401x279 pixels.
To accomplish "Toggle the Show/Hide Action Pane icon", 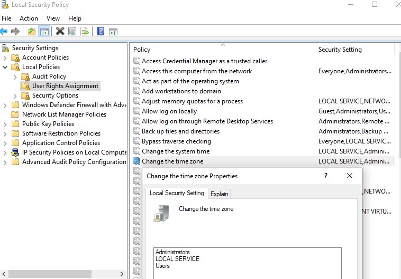I will point(113,32).
